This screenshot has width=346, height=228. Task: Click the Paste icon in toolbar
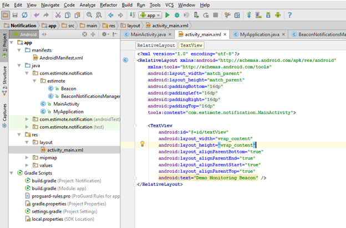point(77,15)
